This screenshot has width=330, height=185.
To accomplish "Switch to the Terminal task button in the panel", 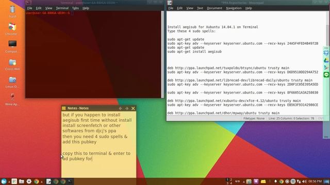I will [70, 181].
